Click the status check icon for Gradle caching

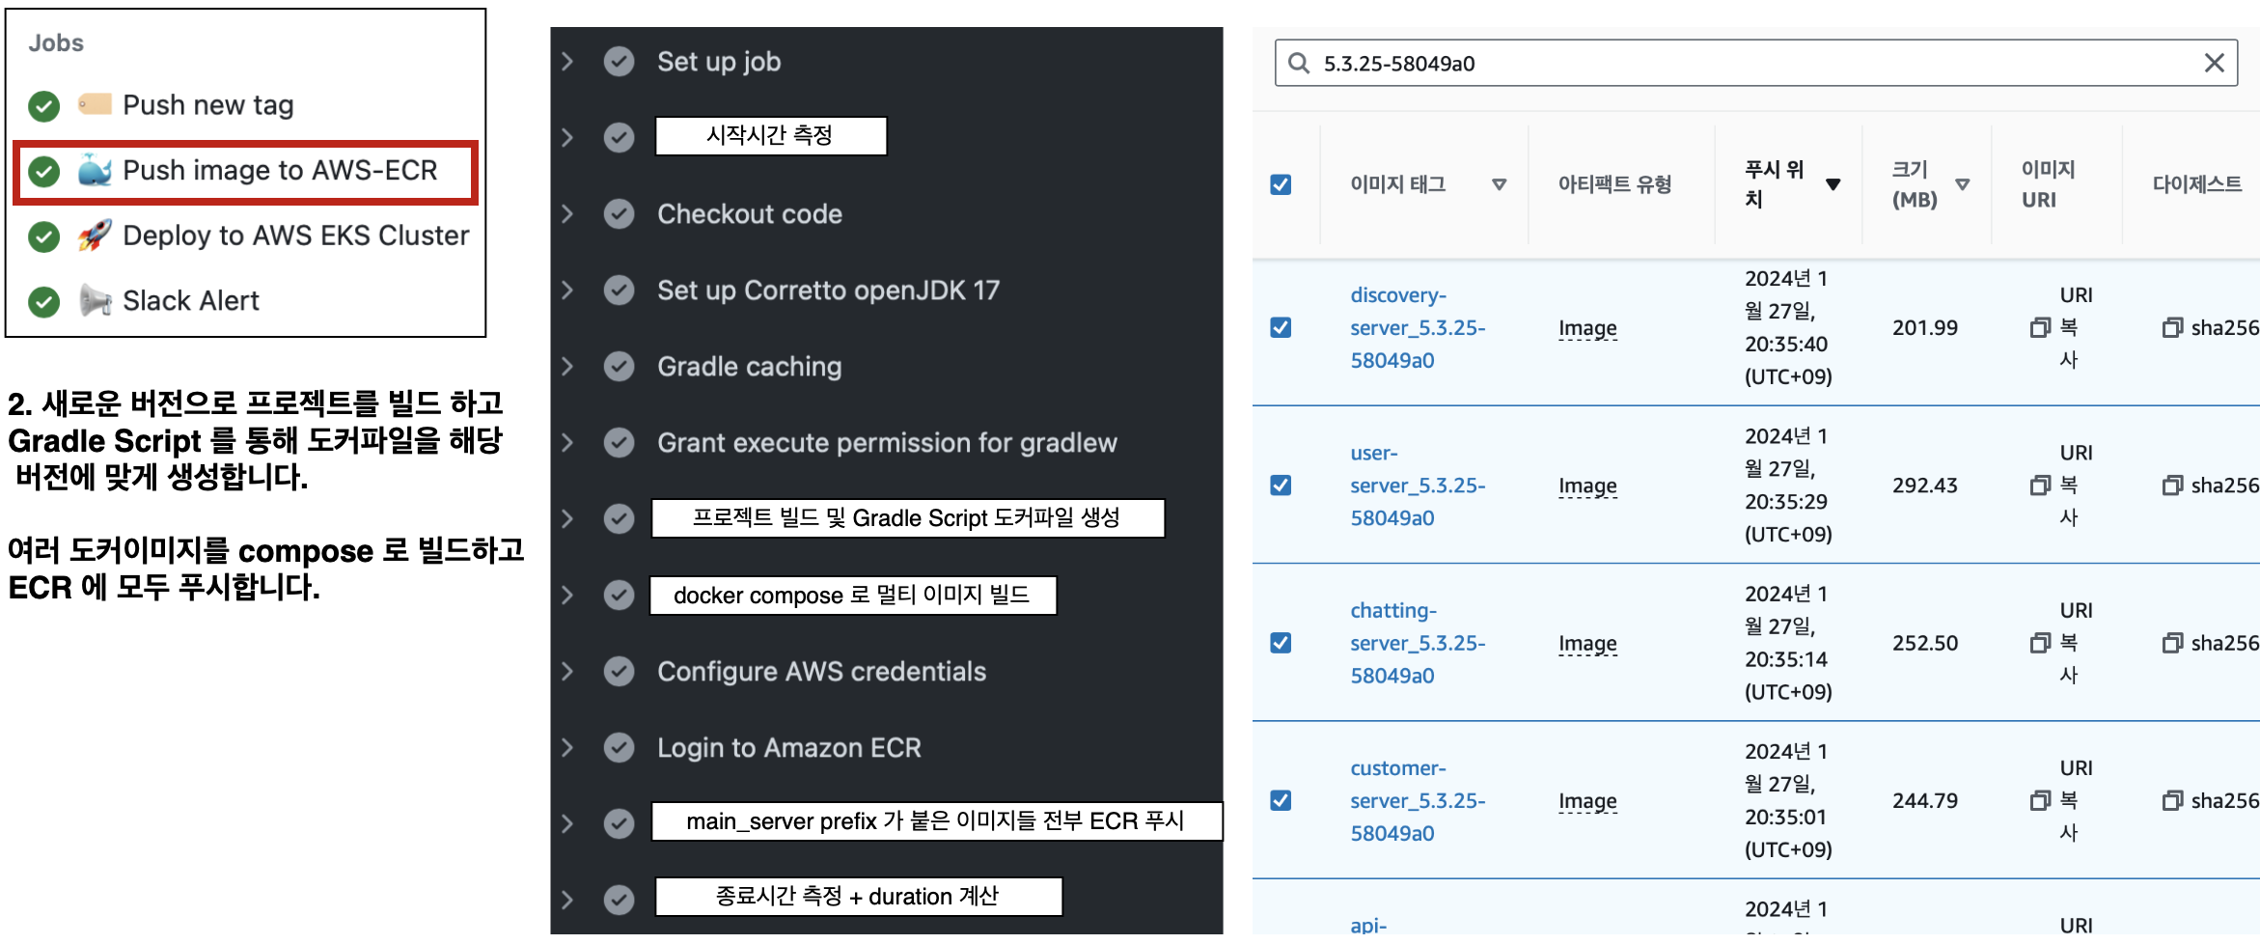[x=619, y=367]
